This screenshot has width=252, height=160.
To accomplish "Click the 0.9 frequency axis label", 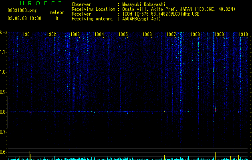I will (x=3, y=92).
